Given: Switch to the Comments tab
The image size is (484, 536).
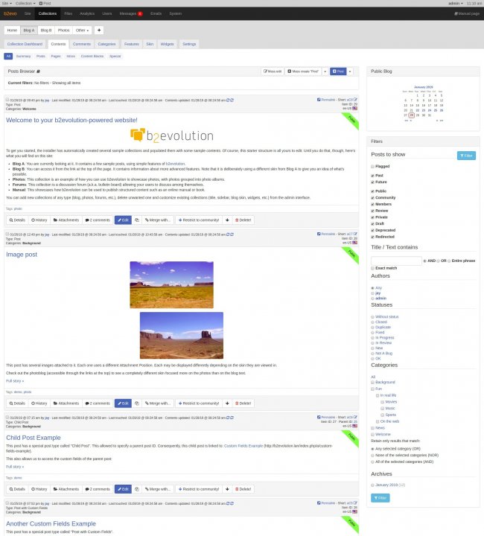Looking at the screenshot, I should tap(82, 44).
